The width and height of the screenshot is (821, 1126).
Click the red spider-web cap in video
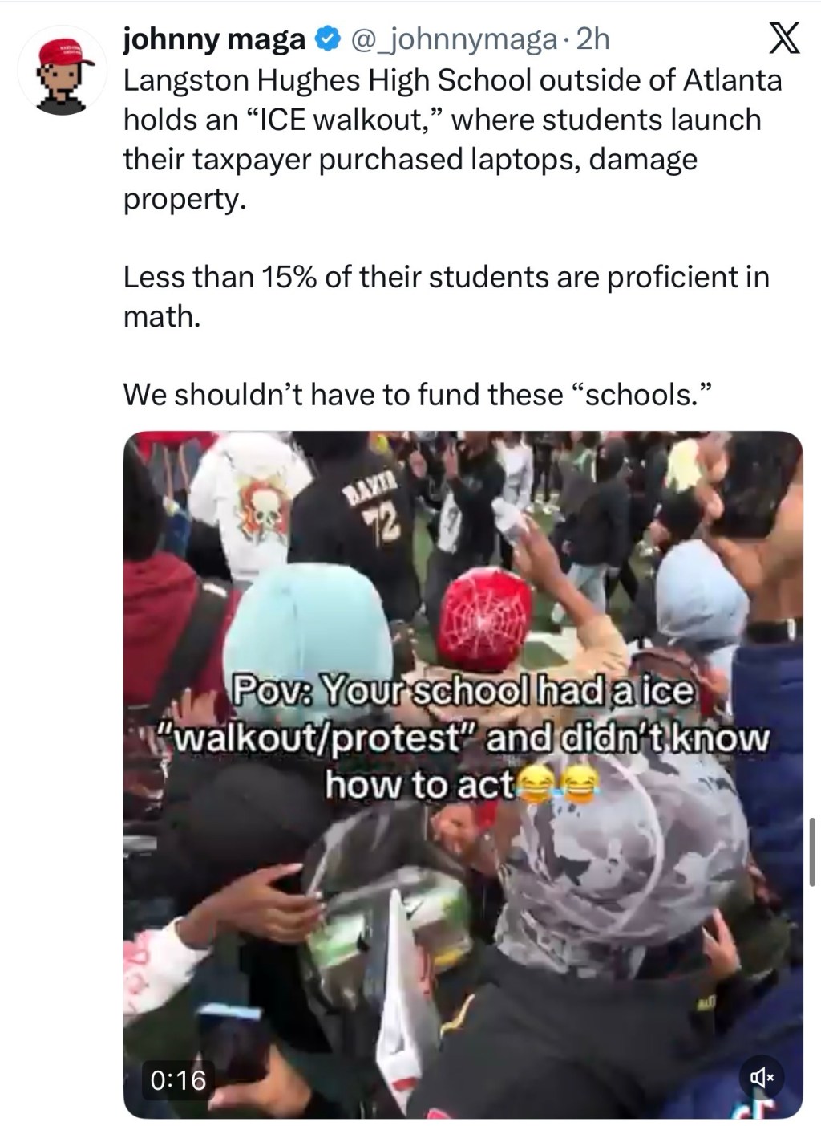click(486, 612)
